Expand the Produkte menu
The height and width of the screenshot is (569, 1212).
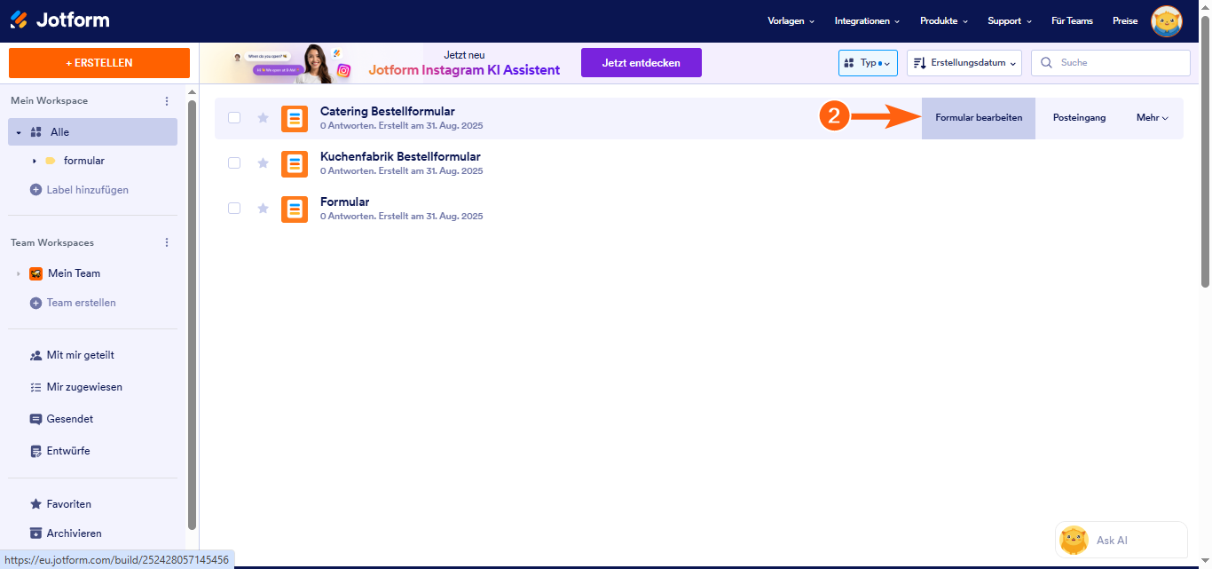coord(944,21)
